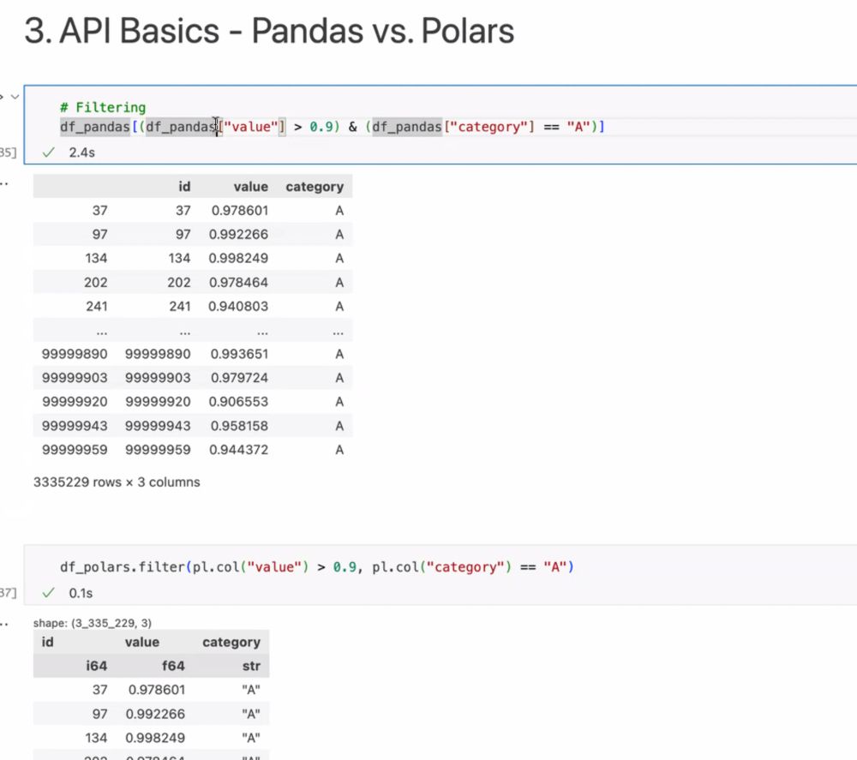857x760 pixels.
Task: Click the value cell 0.906553
Action: click(x=238, y=402)
